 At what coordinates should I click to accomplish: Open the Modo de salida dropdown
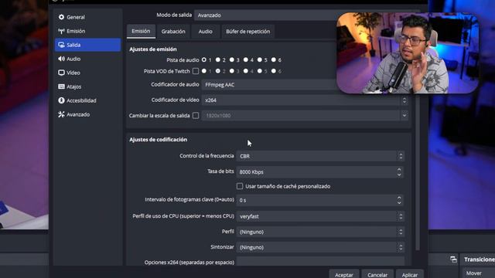point(266,15)
